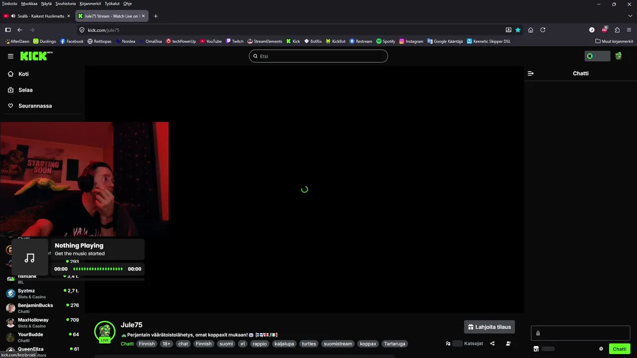Open Jule75 channel avatar
This screenshot has width=637, height=358.
click(105, 332)
